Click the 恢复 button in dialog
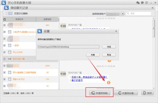158x103 pixels. point(93,55)
